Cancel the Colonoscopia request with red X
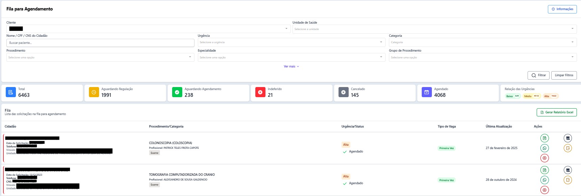The width and height of the screenshot is (581, 196). tap(544, 158)
